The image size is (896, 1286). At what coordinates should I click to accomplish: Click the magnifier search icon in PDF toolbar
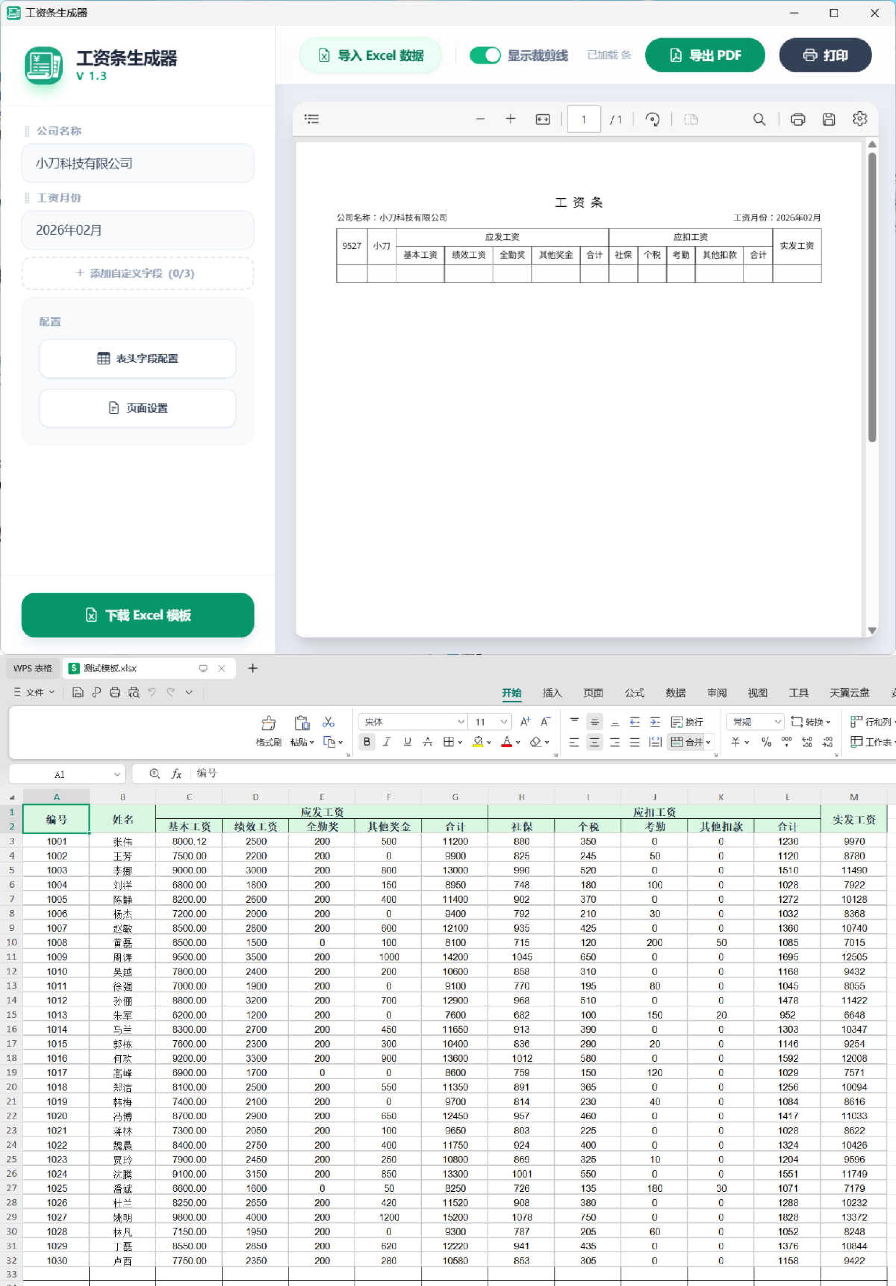tap(759, 119)
